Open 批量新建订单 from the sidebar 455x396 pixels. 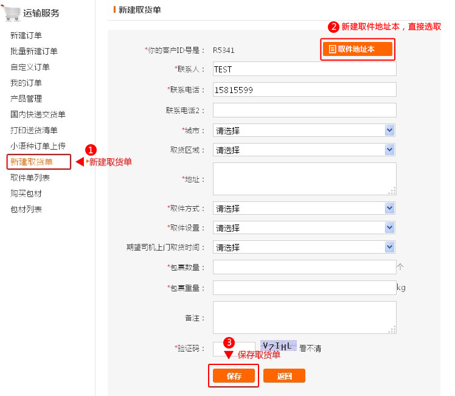pos(34,52)
